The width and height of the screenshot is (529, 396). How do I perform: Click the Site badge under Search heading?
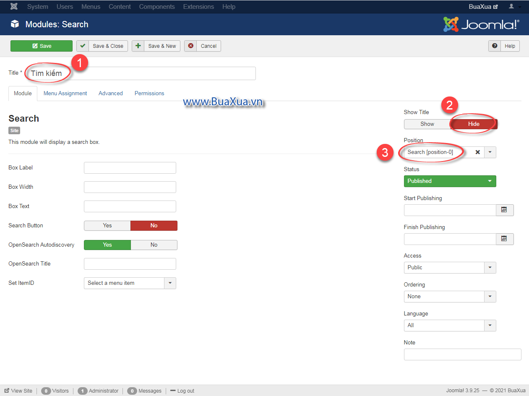14,130
